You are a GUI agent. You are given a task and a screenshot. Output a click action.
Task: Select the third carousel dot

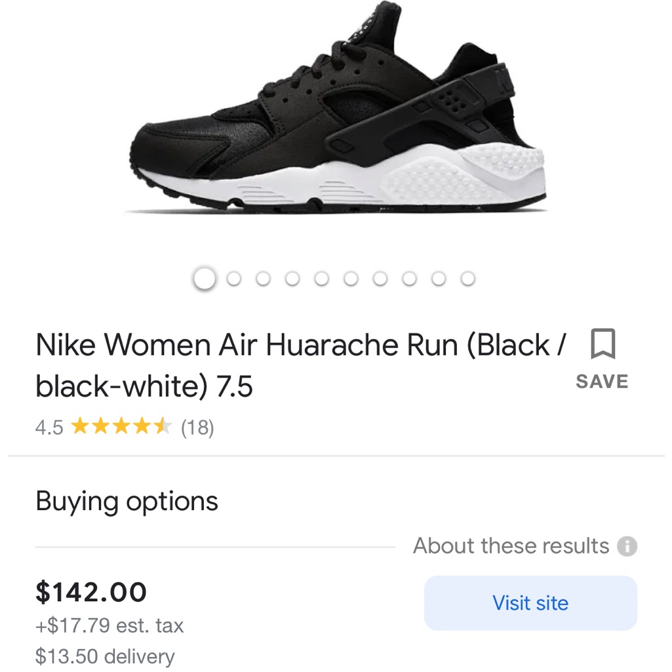click(264, 278)
